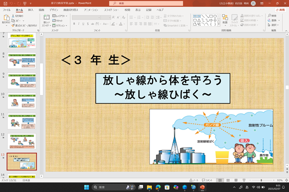Start slide show from quick access toolbar
Viewport: 289px width, 192px height.
pos(25,3)
